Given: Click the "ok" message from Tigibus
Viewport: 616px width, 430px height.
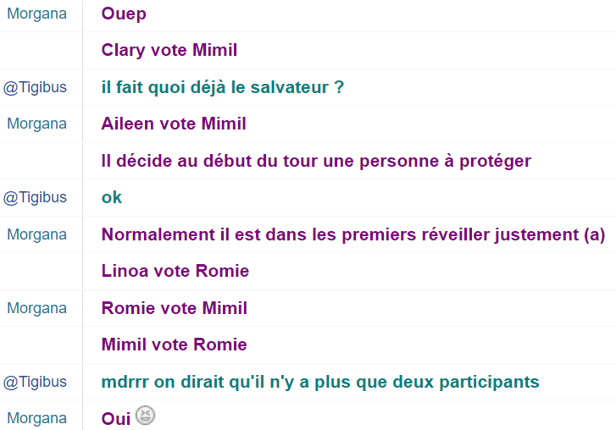Looking at the screenshot, I should (x=112, y=197).
